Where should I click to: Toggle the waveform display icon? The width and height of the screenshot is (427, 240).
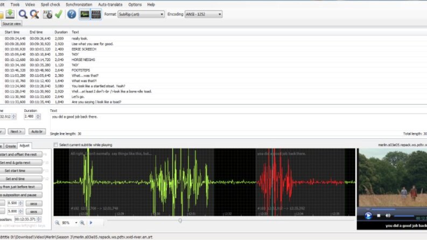pos(85,14)
